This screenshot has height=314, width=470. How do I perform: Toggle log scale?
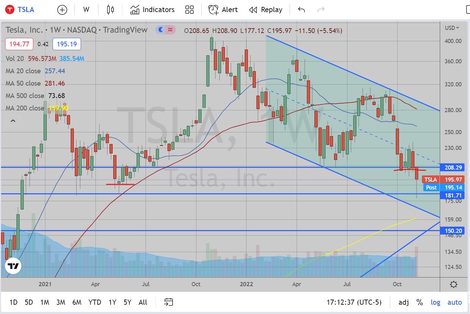pyautogui.click(x=435, y=302)
